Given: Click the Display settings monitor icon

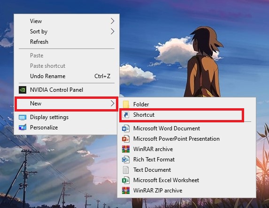Looking at the screenshot, I should coord(23,117).
